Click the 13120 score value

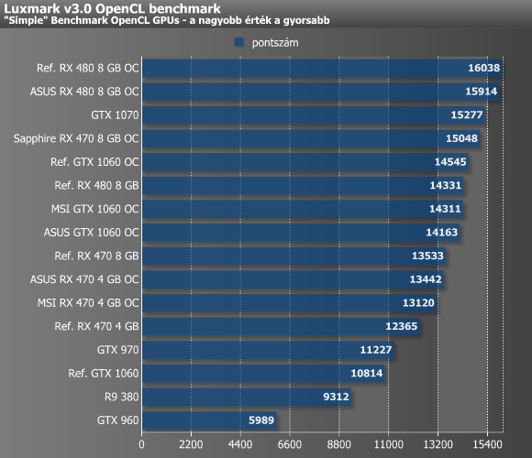[x=418, y=303]
